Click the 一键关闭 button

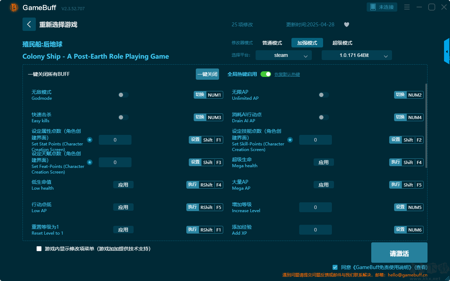tap(207, 74)
